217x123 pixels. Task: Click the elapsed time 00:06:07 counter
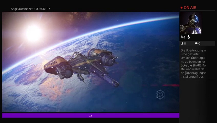(43, 9)
